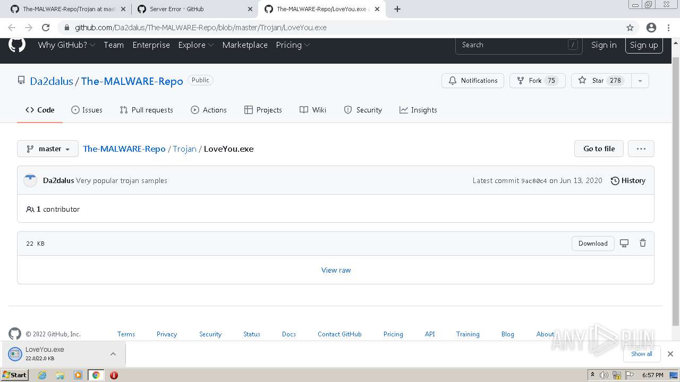Bookmark this page with the star icon
The width and height of the screenshot is (680, 382).
pos(630,28)
